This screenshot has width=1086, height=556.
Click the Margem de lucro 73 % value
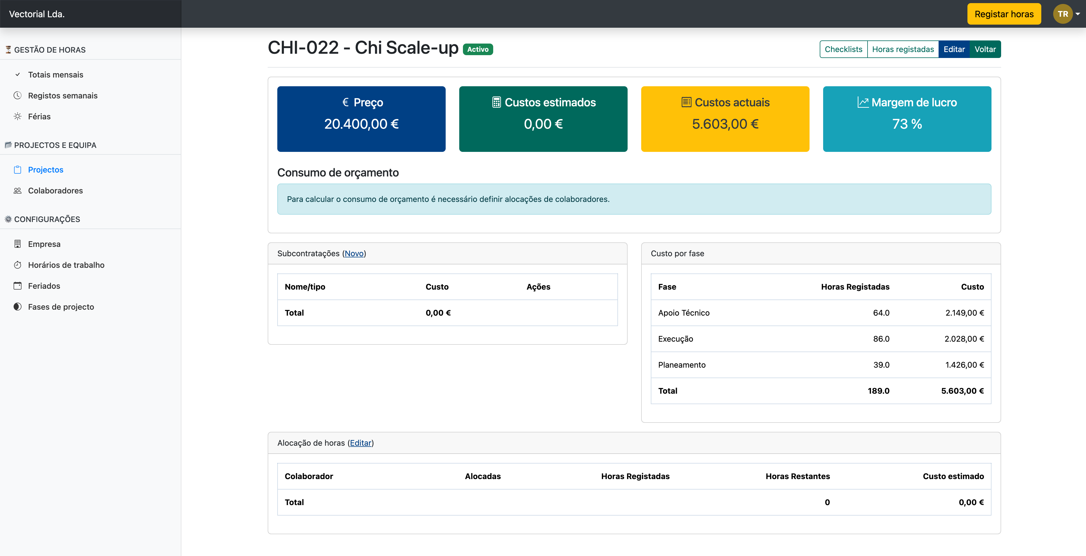tap(907, 124)
